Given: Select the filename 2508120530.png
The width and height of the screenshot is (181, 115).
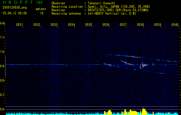Looking at the screenshot, I should click(x=15, y=8).
